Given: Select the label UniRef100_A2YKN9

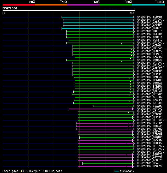Looking at the screenshot, I should (150, 129).
